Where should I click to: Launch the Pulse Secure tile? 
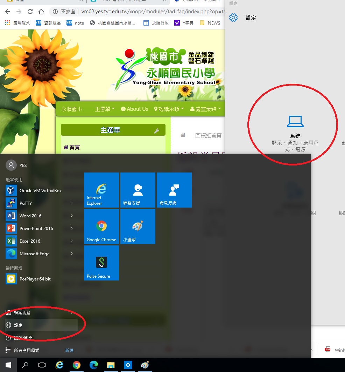coord(101,263)
